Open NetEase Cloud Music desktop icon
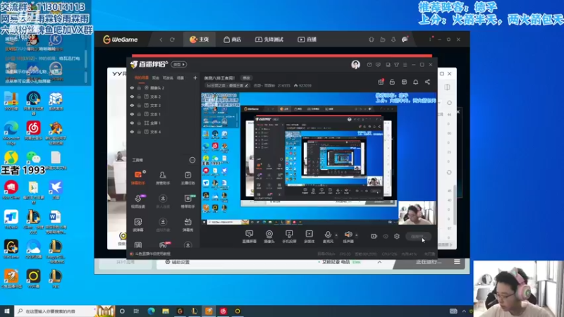Screen dimensions: 564x317 33,131
